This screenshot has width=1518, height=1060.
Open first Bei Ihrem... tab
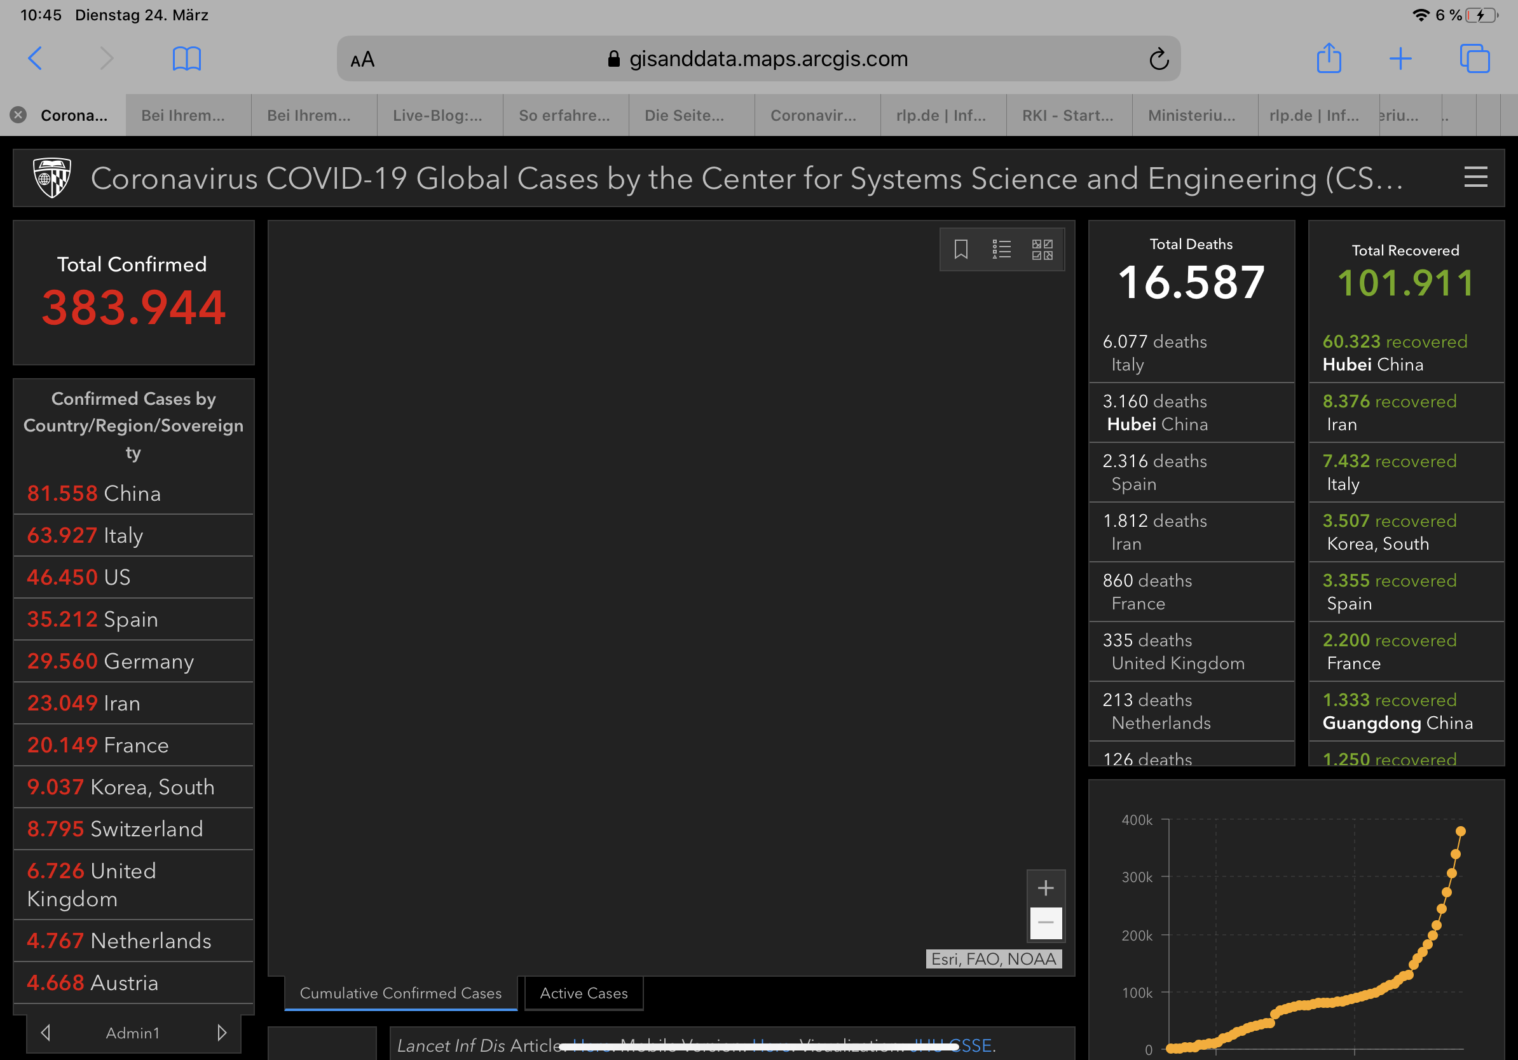(188, 115)
